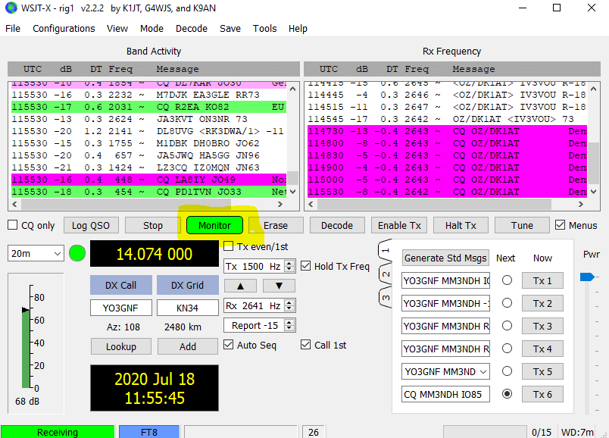The height and width of the screenshot is (438, 609).
Task: Click the DX Call field showing YO3GNF
Action: (x=120, y=308)
